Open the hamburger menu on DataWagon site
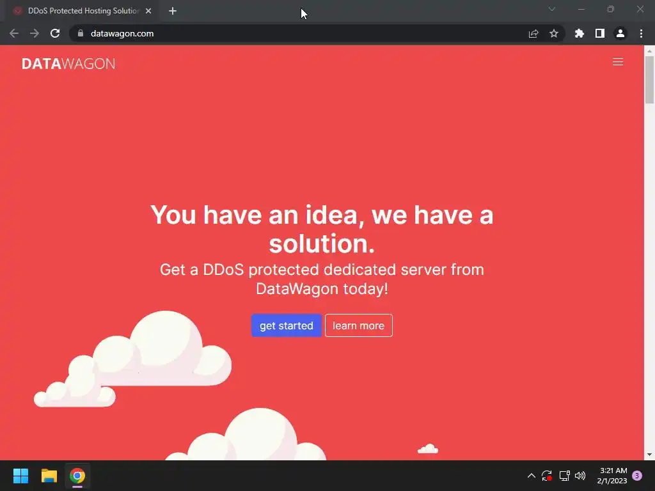 [617, 62]
